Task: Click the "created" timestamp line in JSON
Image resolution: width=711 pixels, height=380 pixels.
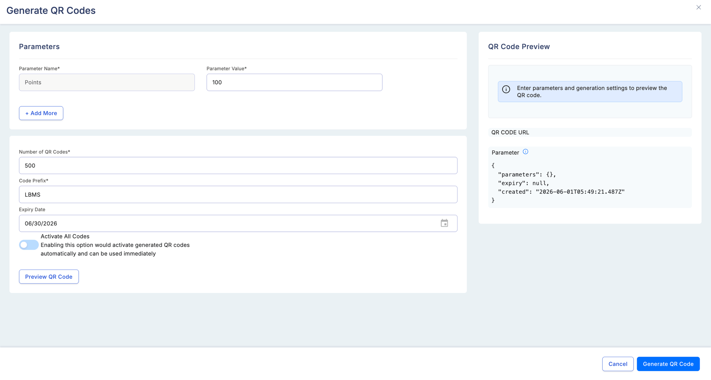Action: (561, 192)
